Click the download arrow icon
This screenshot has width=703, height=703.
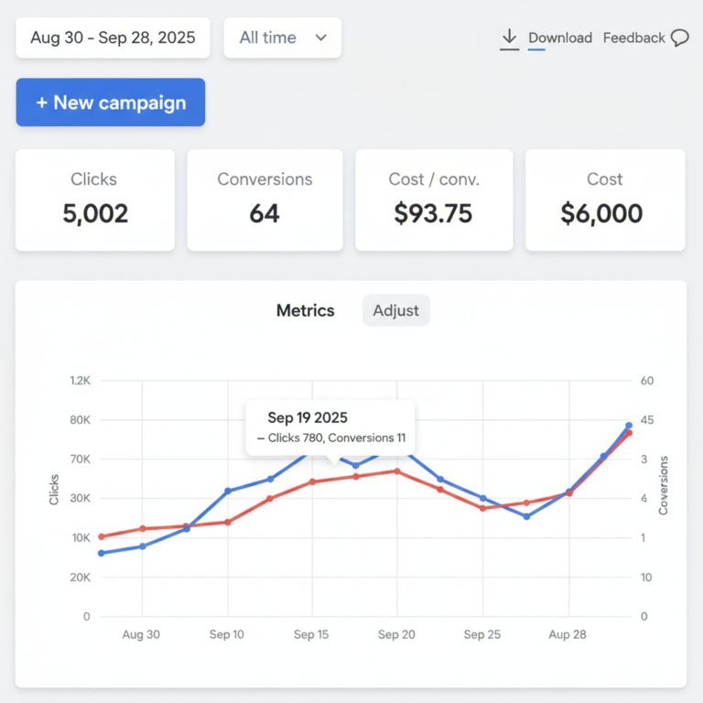coord(509,38)
